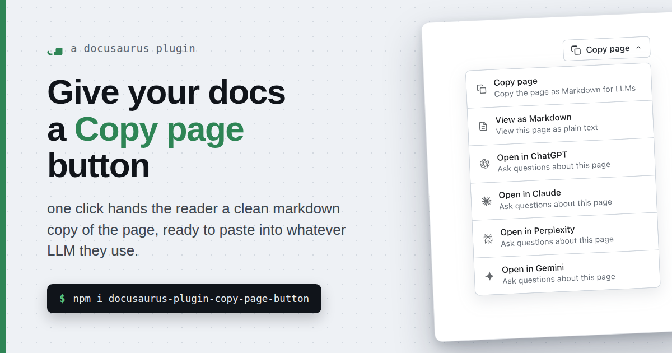Viewport: 672px width, 353px height.
Task: Click the Gemini sparkle icon
Action: (x=490, y=276)
